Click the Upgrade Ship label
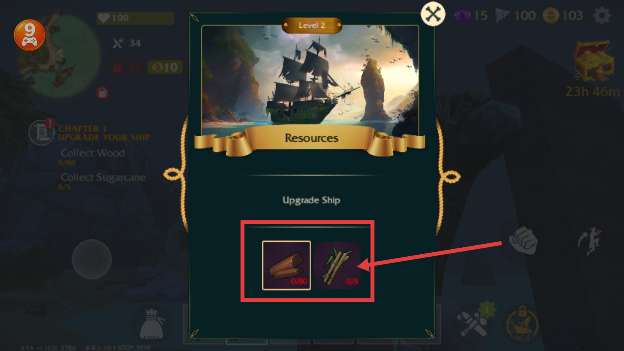This screenshot has height=351, width=624. 311,200
